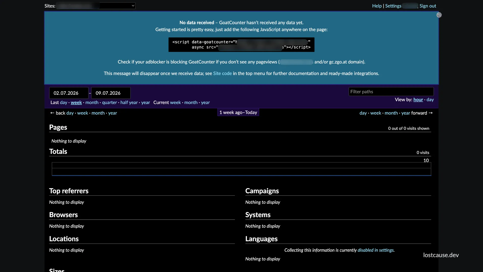The image size is (483, 272).
Task: Click '0 out of 0 visits shown' text
Action: pyautogui.click(x=409, y=128)
